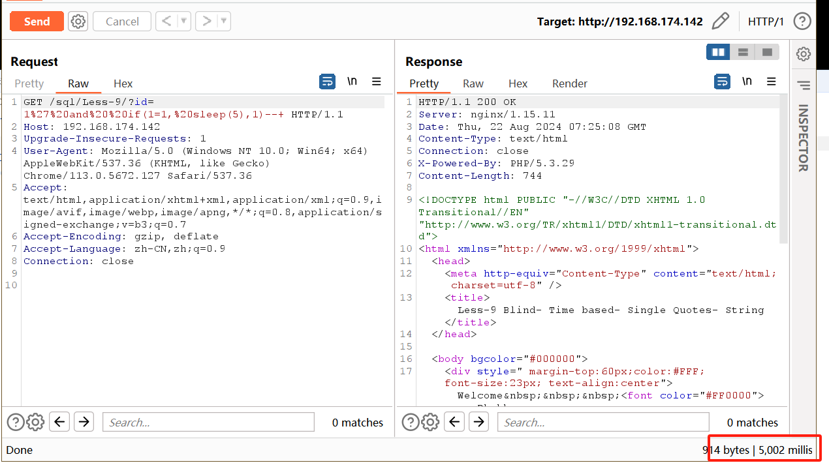Click X-Powered-By PHP header line
The image size is (829, 463).
click(496, 163)
